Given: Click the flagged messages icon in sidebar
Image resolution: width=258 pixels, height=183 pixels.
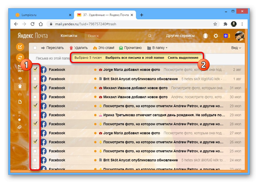Looking at the screenshot, I should point(20,112).
